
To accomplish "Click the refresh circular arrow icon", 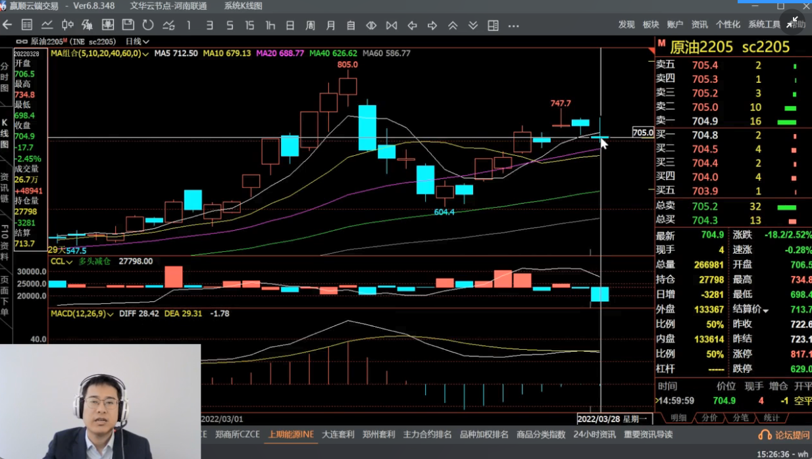I will click(148, 25).
